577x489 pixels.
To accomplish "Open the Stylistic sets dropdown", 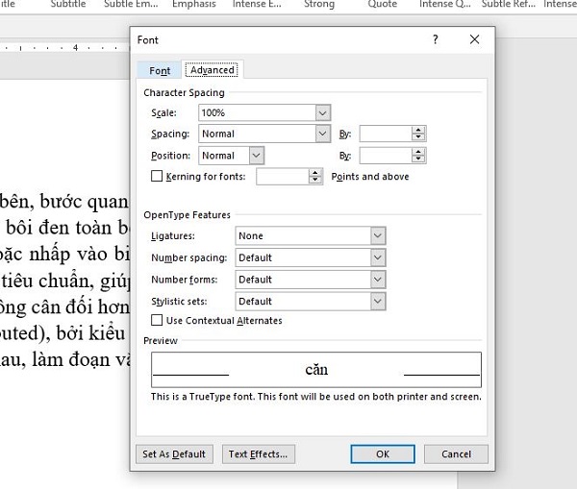I will (378, 301).
